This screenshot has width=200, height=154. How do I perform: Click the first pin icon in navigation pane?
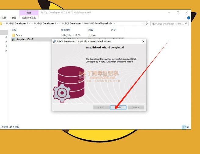6,37
